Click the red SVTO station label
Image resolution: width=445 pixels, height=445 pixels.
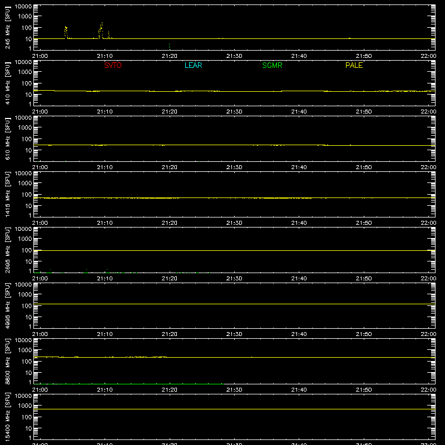tap(113, 65)
